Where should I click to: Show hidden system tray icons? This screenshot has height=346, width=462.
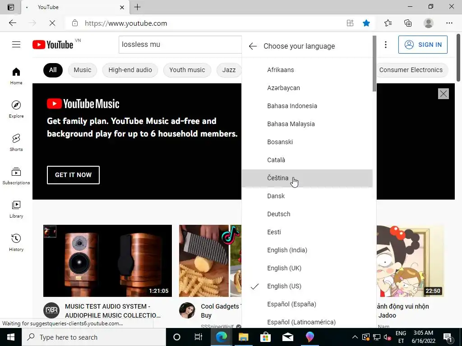click(x=355, y=337)
